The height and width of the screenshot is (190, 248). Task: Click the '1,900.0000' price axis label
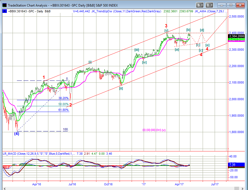point(237,116)
